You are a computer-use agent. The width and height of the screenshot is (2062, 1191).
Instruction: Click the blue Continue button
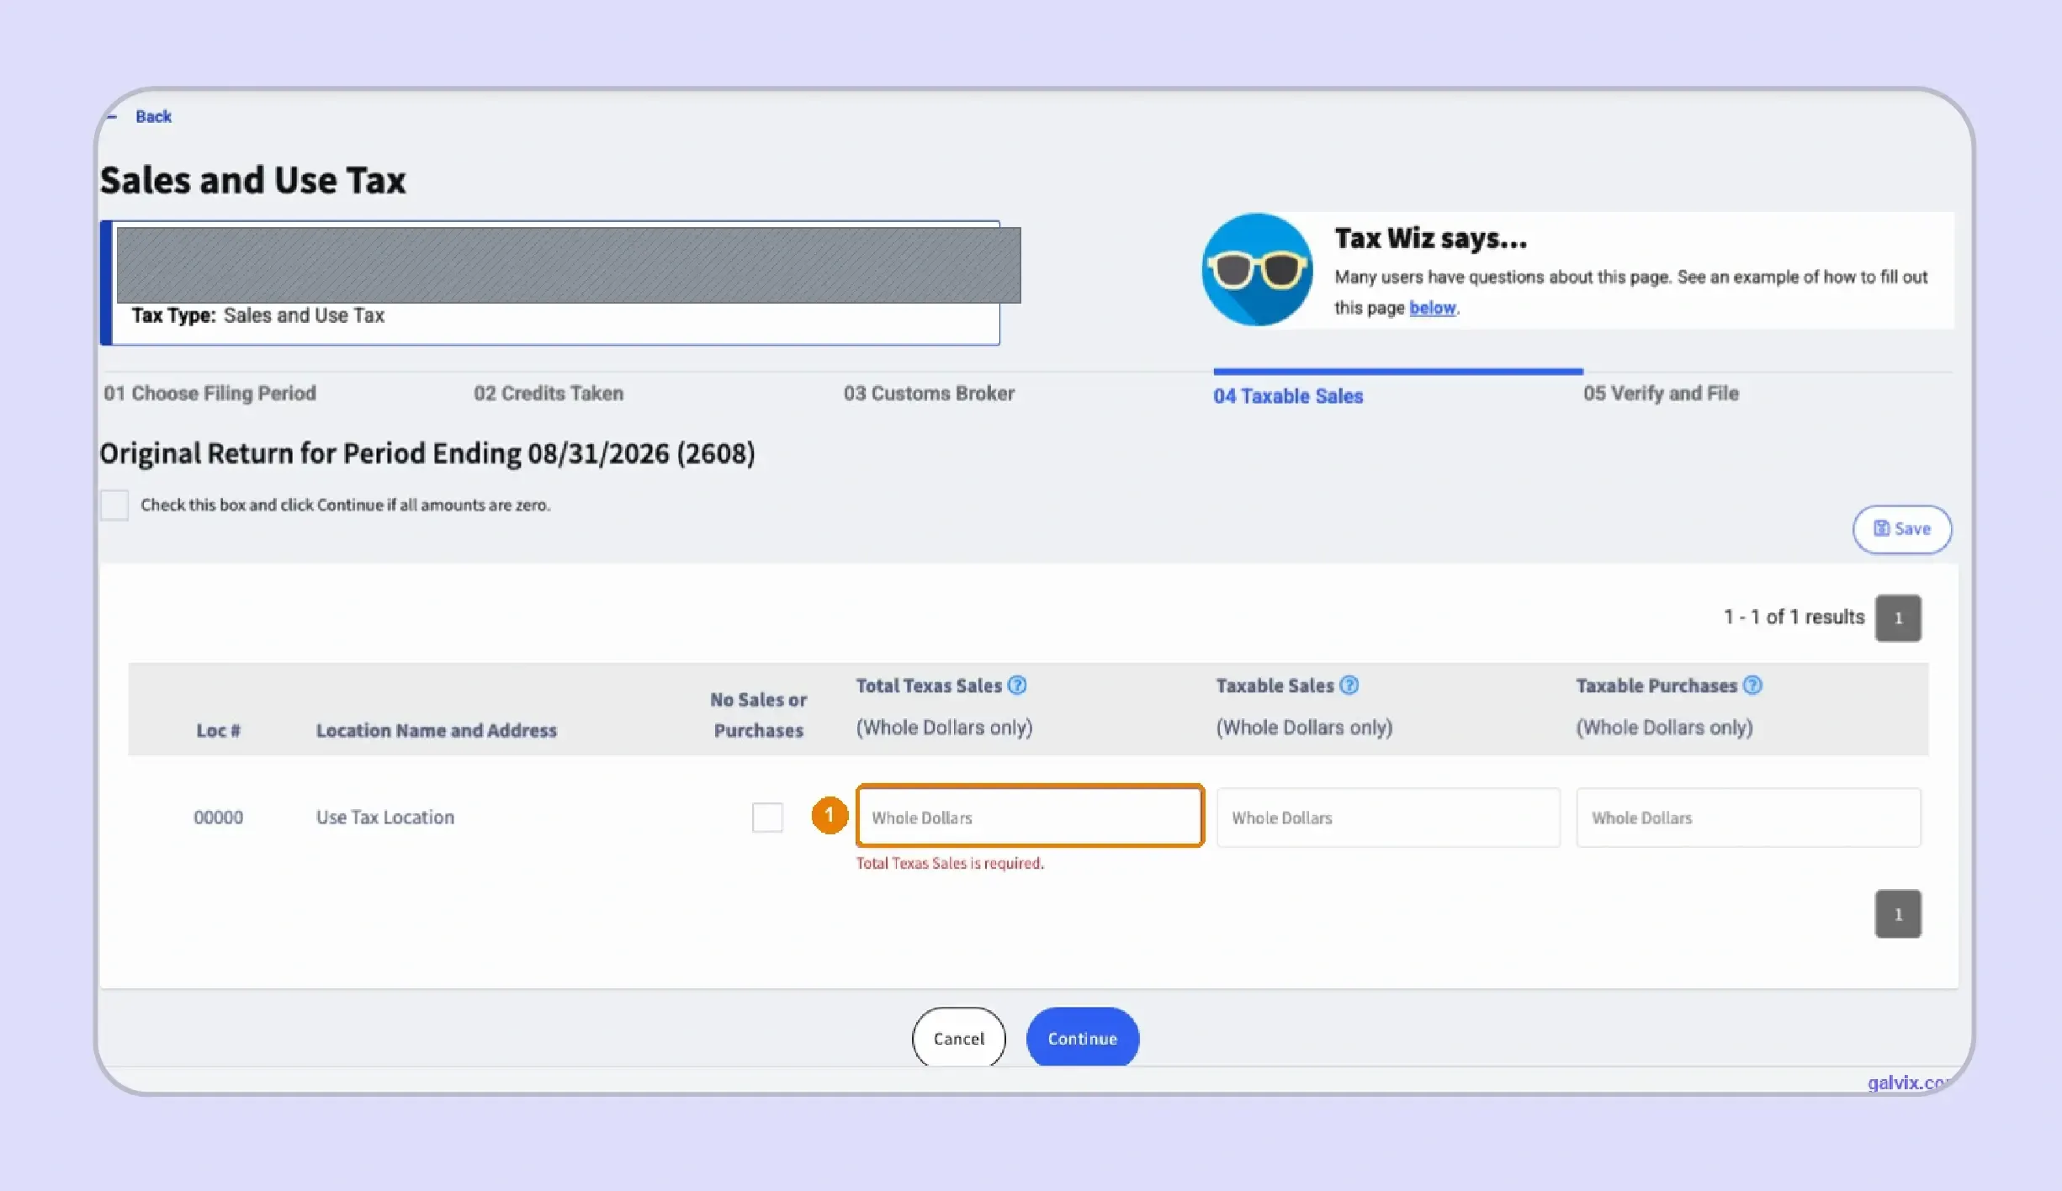coord(1082,1039)
